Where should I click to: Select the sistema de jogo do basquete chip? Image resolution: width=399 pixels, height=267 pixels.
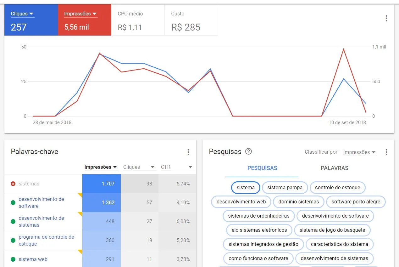[x=332, y=230]
